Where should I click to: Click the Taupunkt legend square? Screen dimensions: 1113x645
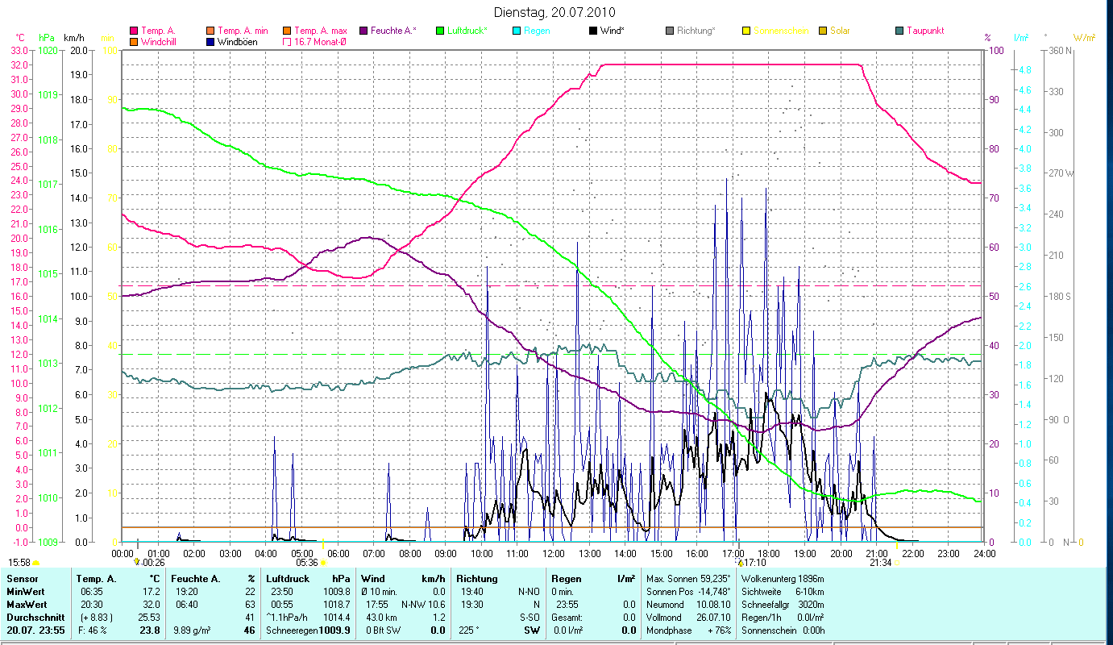[899, 31]
